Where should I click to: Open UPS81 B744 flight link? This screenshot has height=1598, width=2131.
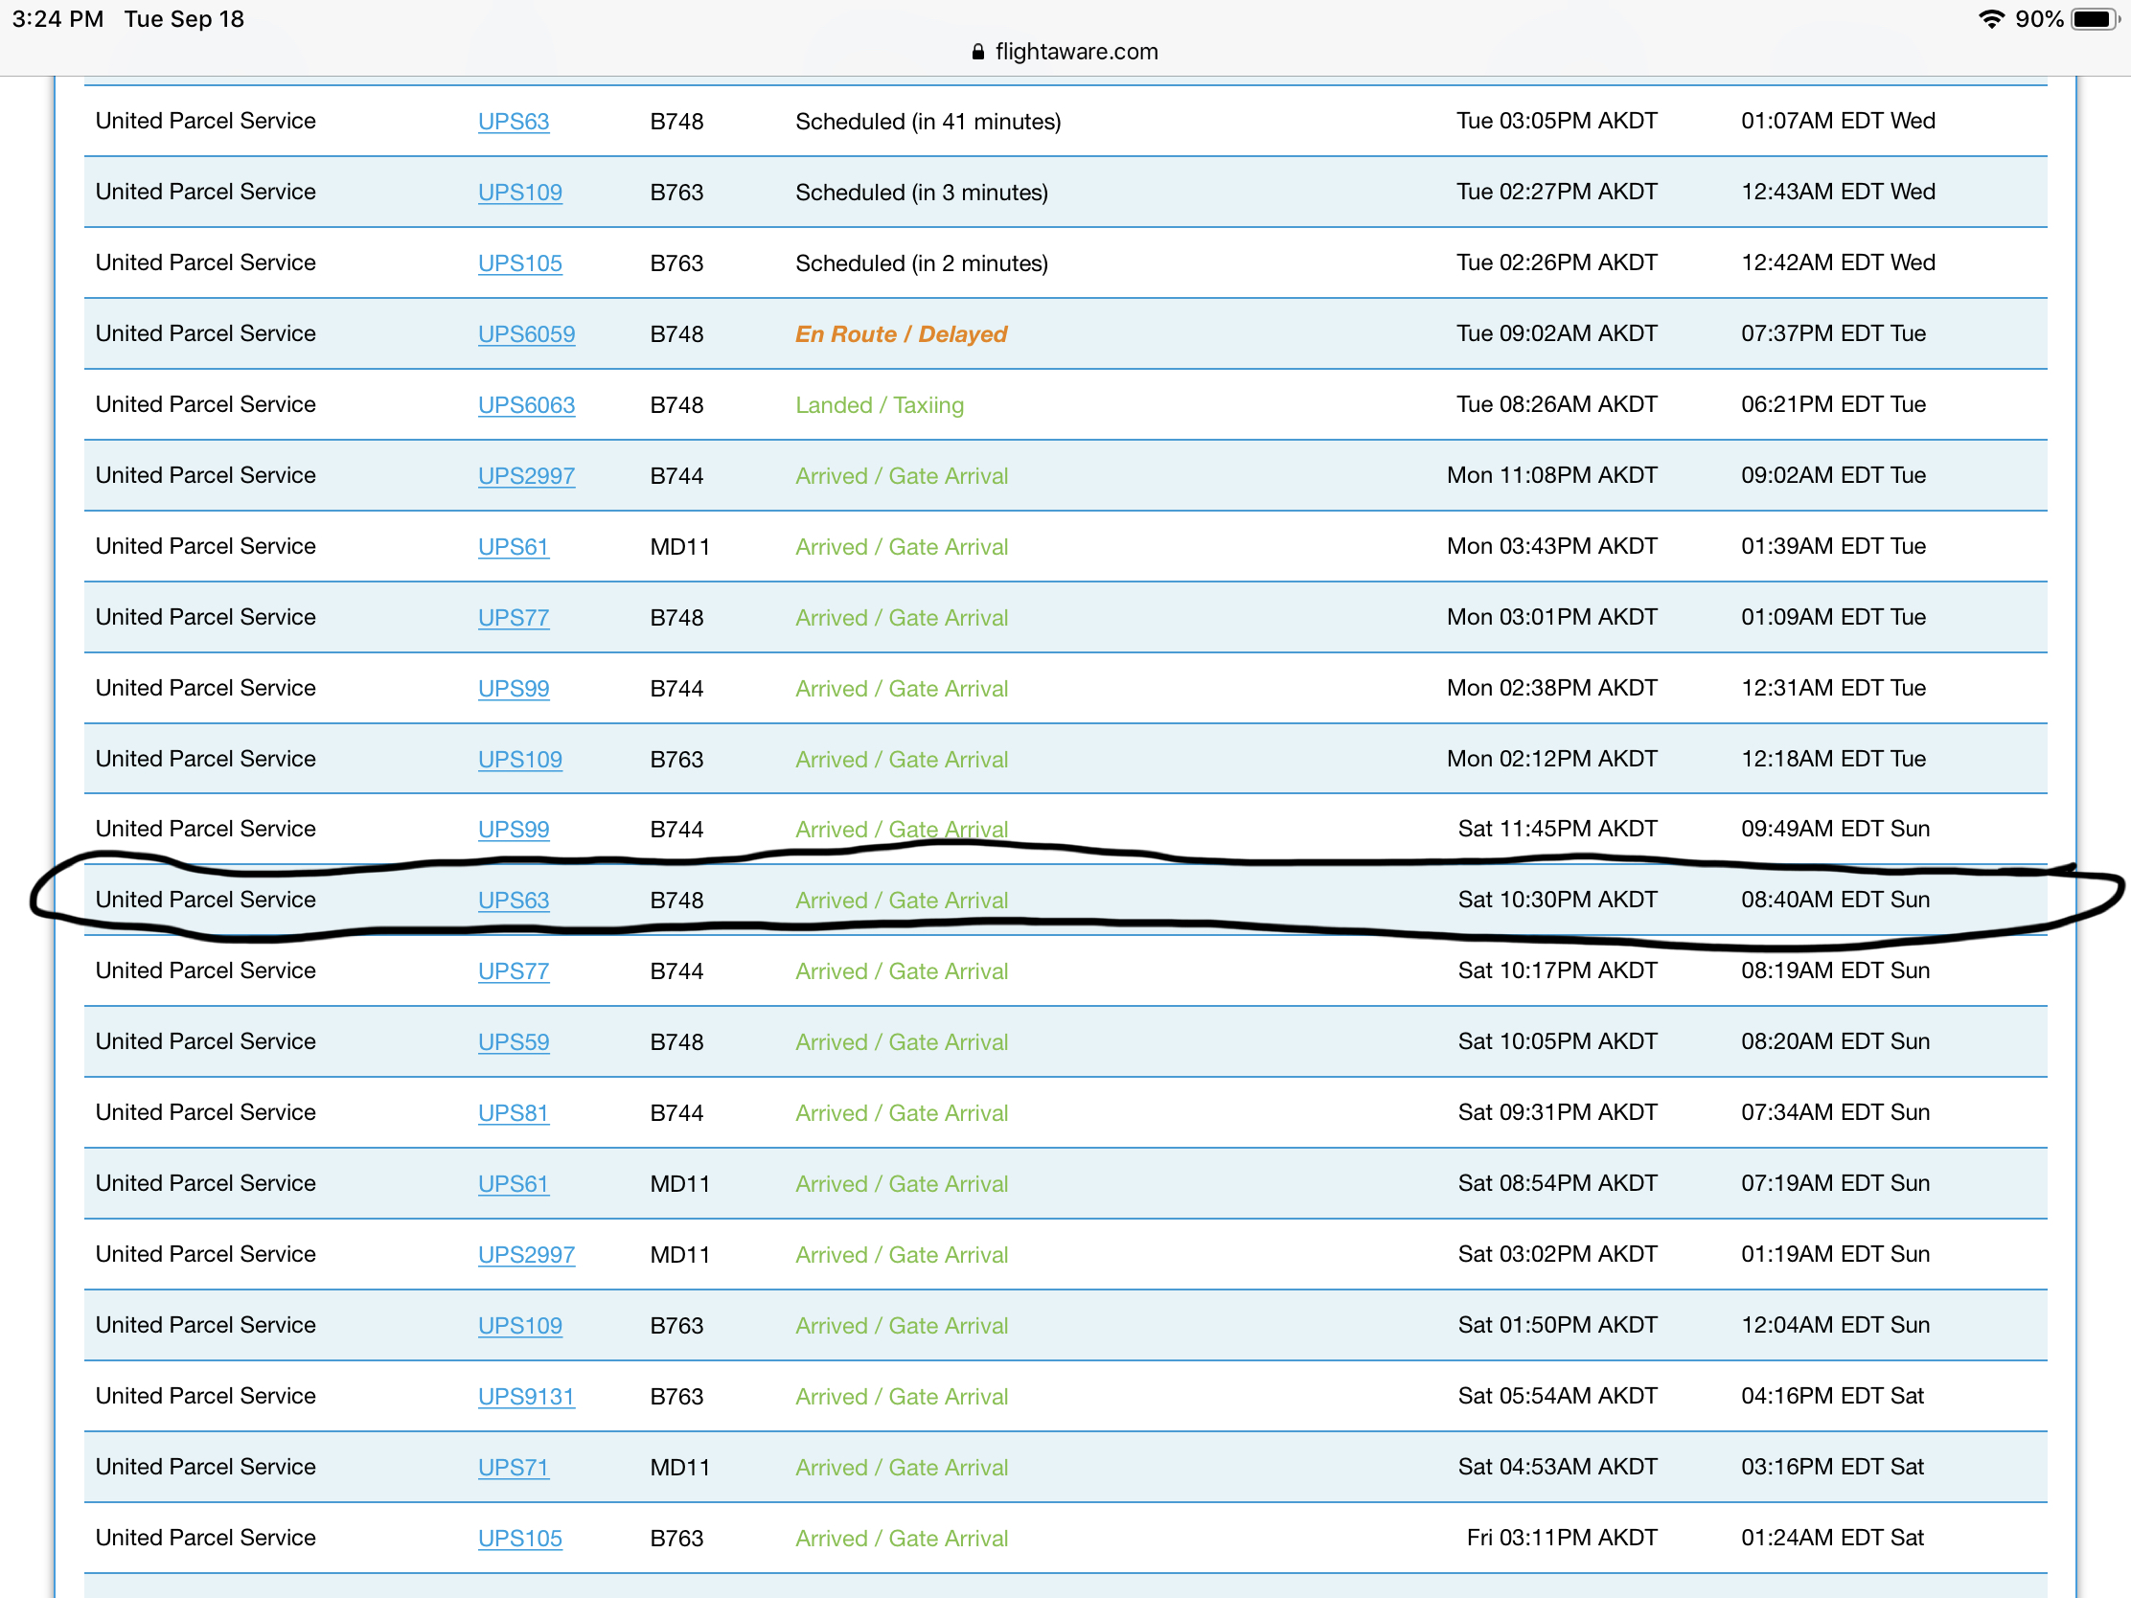tap(514, 1113)
